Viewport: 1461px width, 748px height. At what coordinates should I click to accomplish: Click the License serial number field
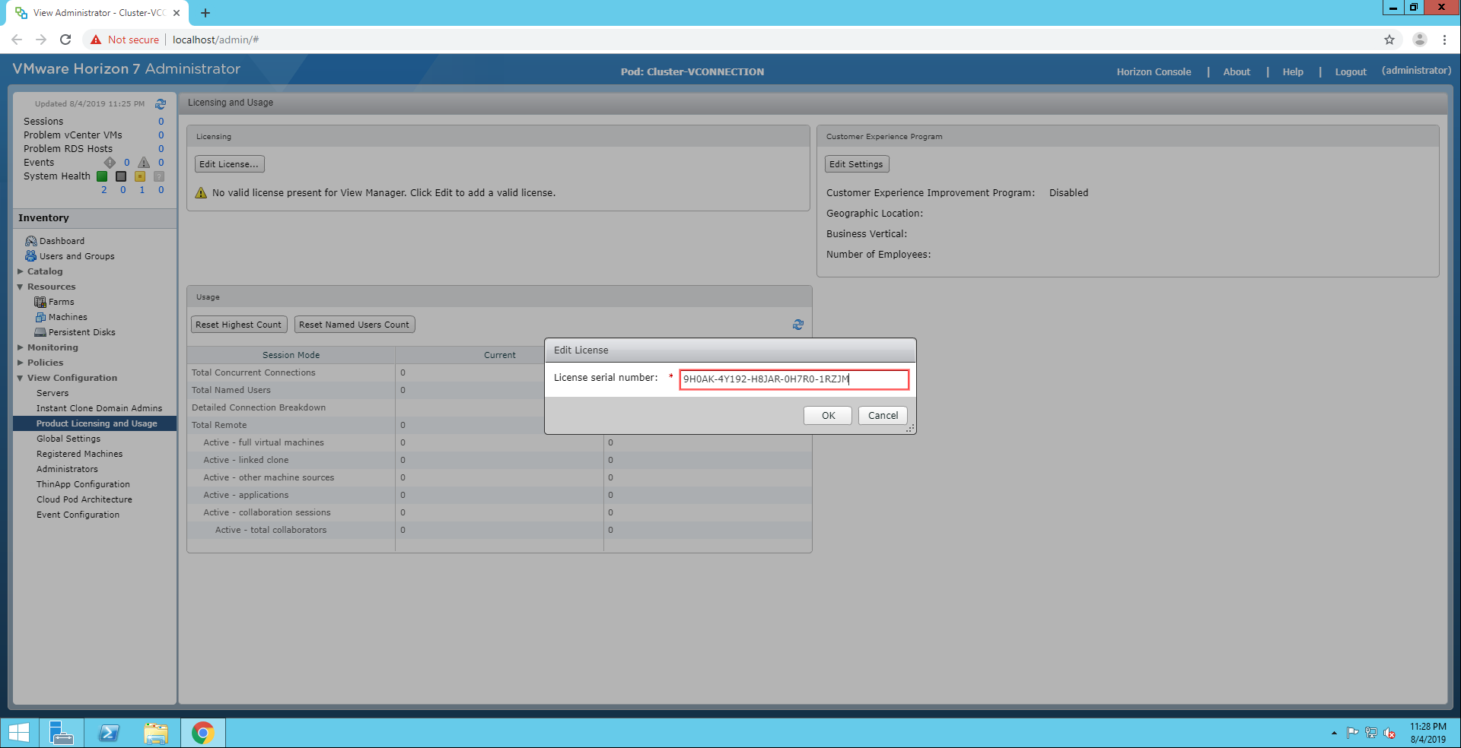(x=793, y=379)
